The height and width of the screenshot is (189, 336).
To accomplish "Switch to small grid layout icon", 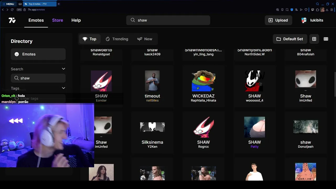I will pos(326,39).
